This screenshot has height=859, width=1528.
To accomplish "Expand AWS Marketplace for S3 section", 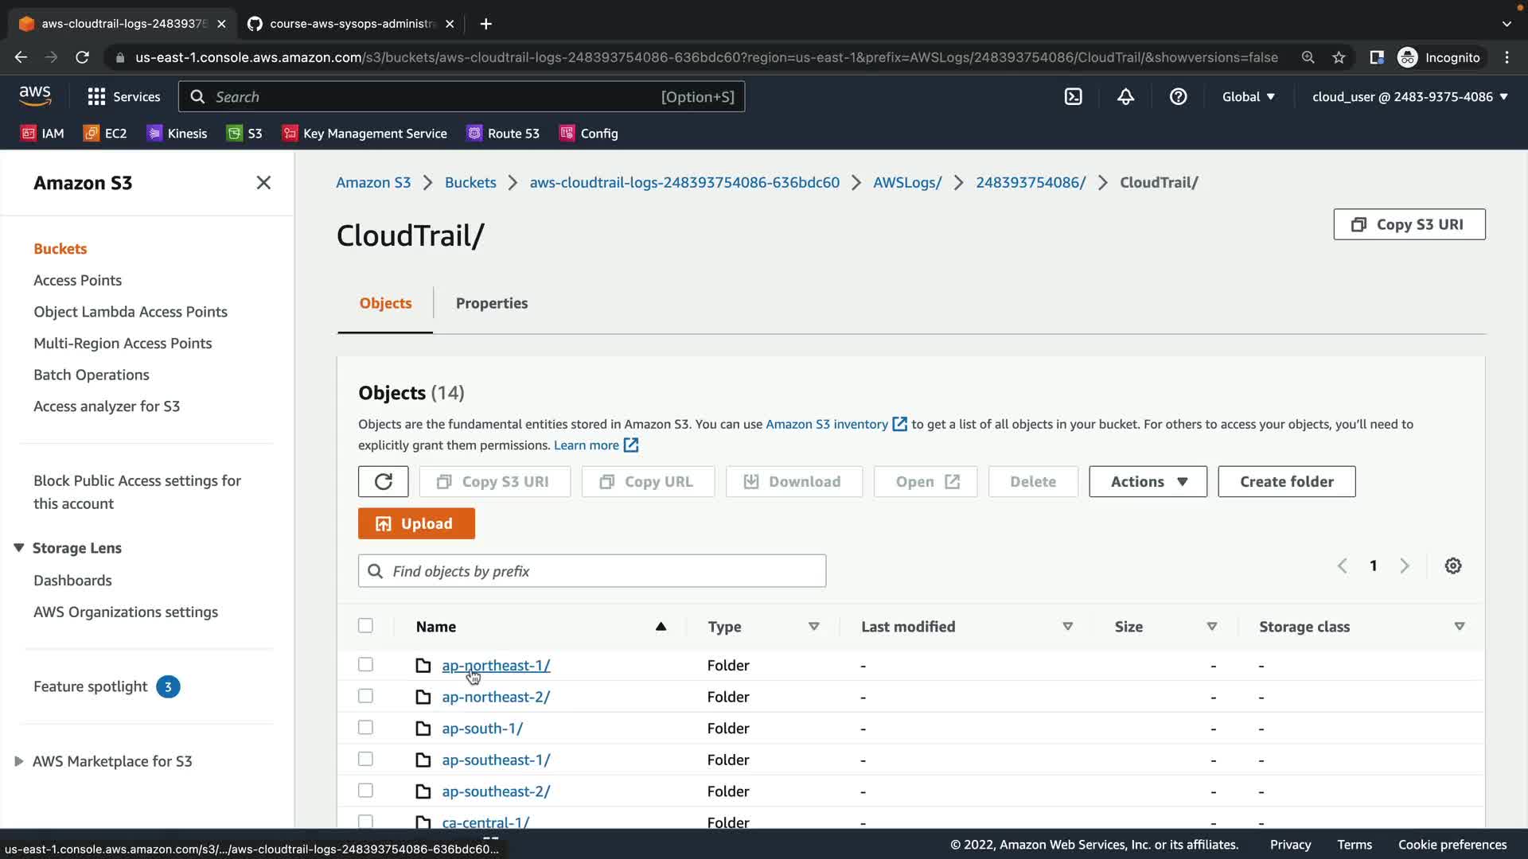I will click(x=19, y=761).
